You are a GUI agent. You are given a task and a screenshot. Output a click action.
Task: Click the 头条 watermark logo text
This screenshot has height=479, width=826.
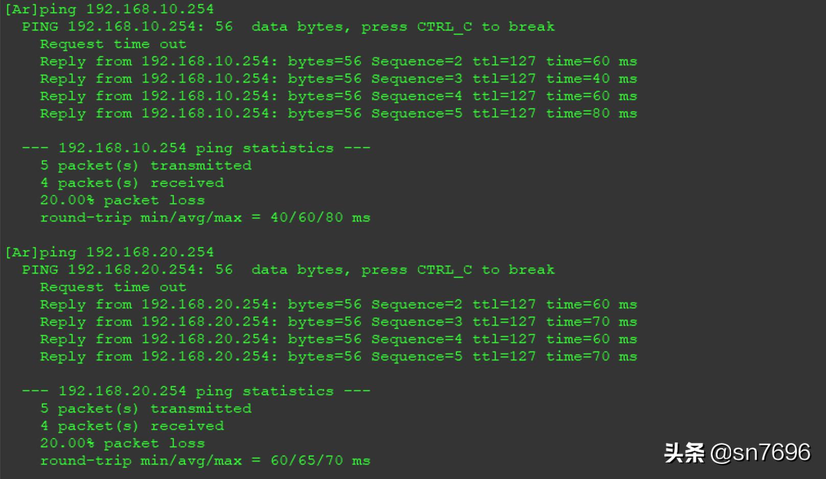(684, 452)
